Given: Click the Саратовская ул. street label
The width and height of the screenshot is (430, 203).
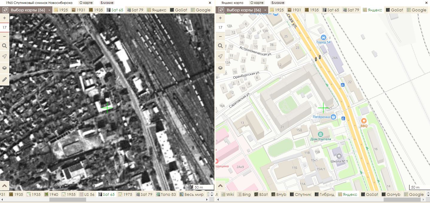Looking at the screenshot, I should click(x=239, y=100).
